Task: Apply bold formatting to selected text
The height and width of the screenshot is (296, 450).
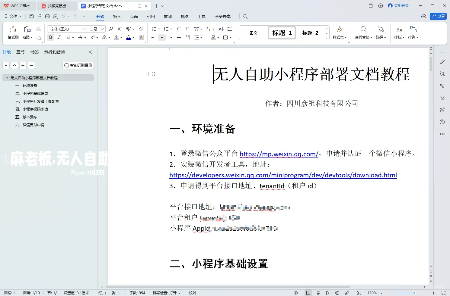Action: [x=50, y=37]
